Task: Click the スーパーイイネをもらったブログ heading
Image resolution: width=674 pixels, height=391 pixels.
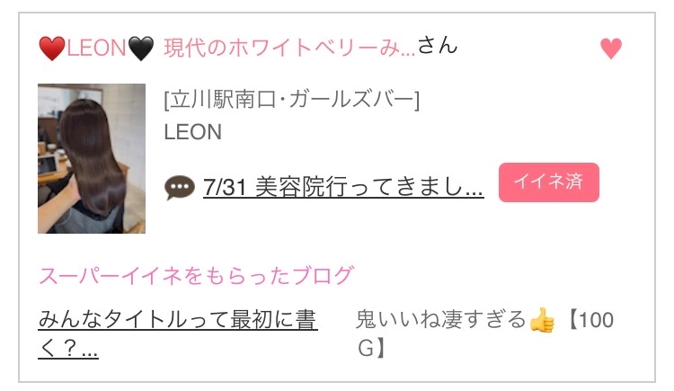Action: (x=197, y=275)
